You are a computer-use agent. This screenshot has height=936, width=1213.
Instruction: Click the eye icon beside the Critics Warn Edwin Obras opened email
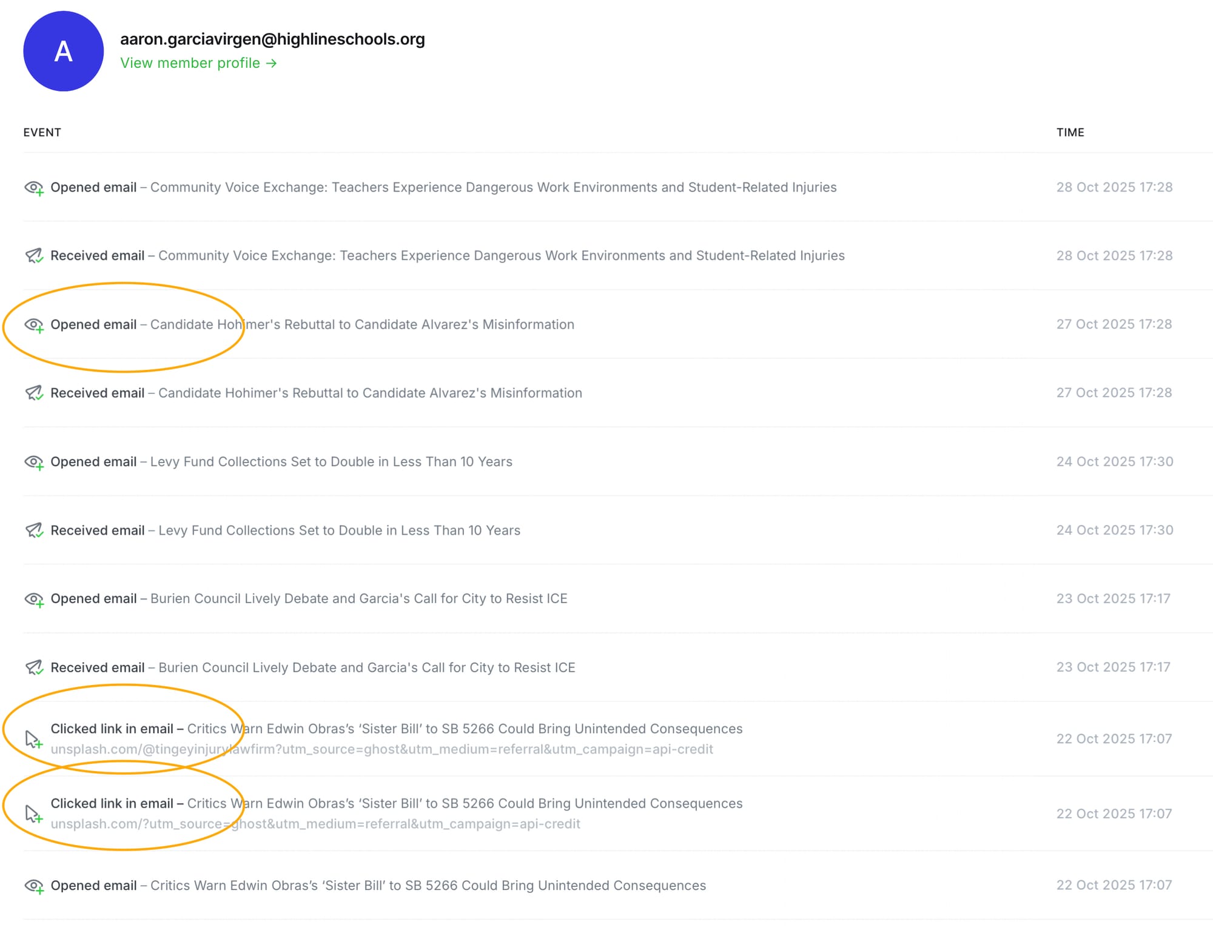(x=34, y=886)
